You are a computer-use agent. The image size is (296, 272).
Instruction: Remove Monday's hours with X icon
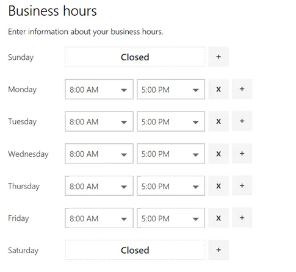tap(218, 89)
